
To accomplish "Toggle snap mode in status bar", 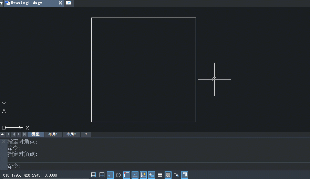I will pyautogui.click(x=94, y=175).
